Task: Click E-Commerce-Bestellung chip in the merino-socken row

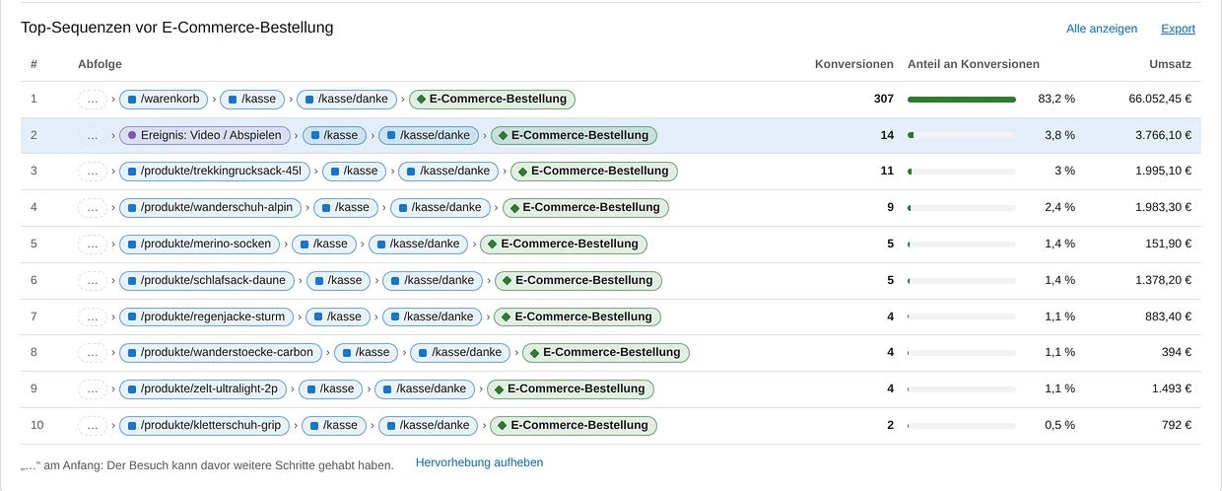Action: 563,244
